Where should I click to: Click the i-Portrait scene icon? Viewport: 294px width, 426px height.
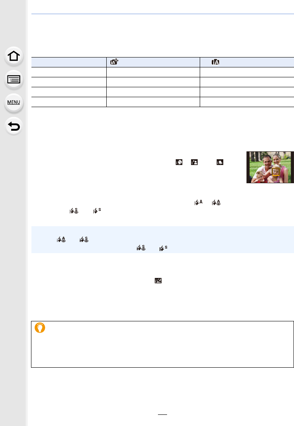(179, 162)
